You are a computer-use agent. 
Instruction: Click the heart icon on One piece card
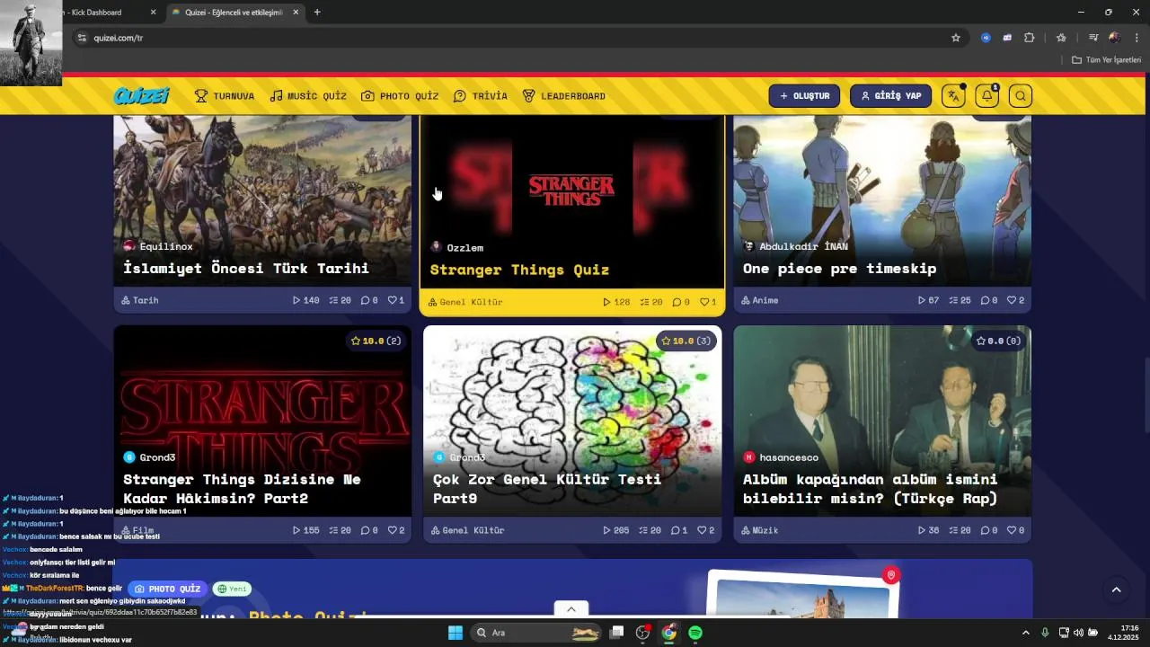1011,300
